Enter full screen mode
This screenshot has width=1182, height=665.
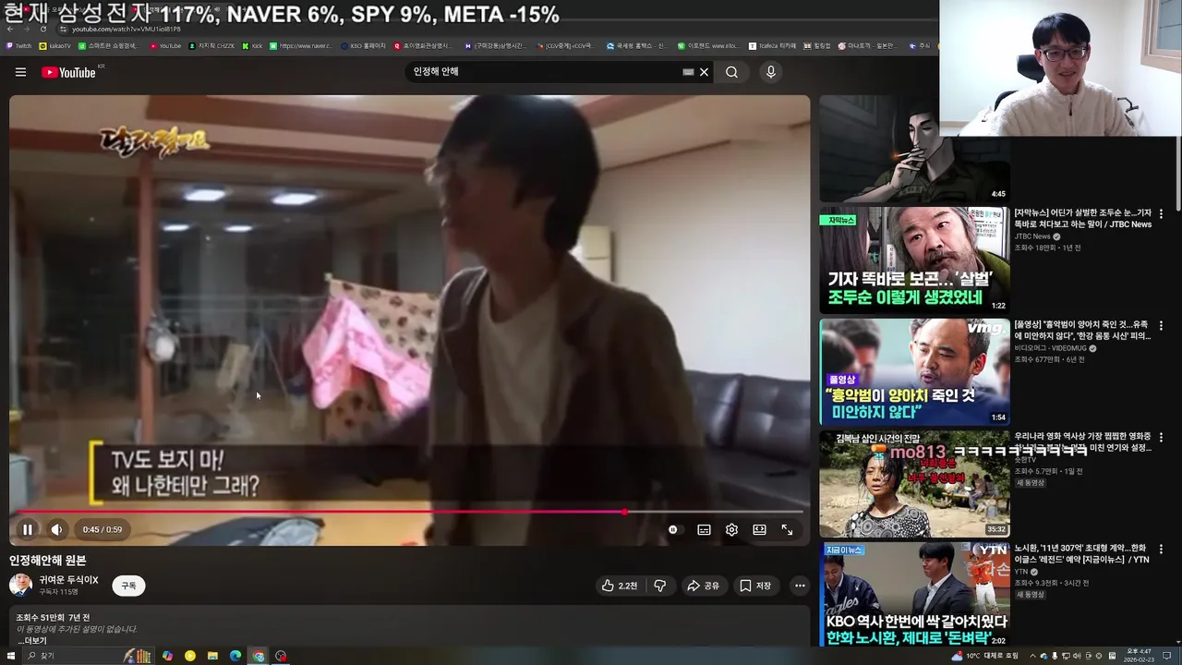pos(787,529)
